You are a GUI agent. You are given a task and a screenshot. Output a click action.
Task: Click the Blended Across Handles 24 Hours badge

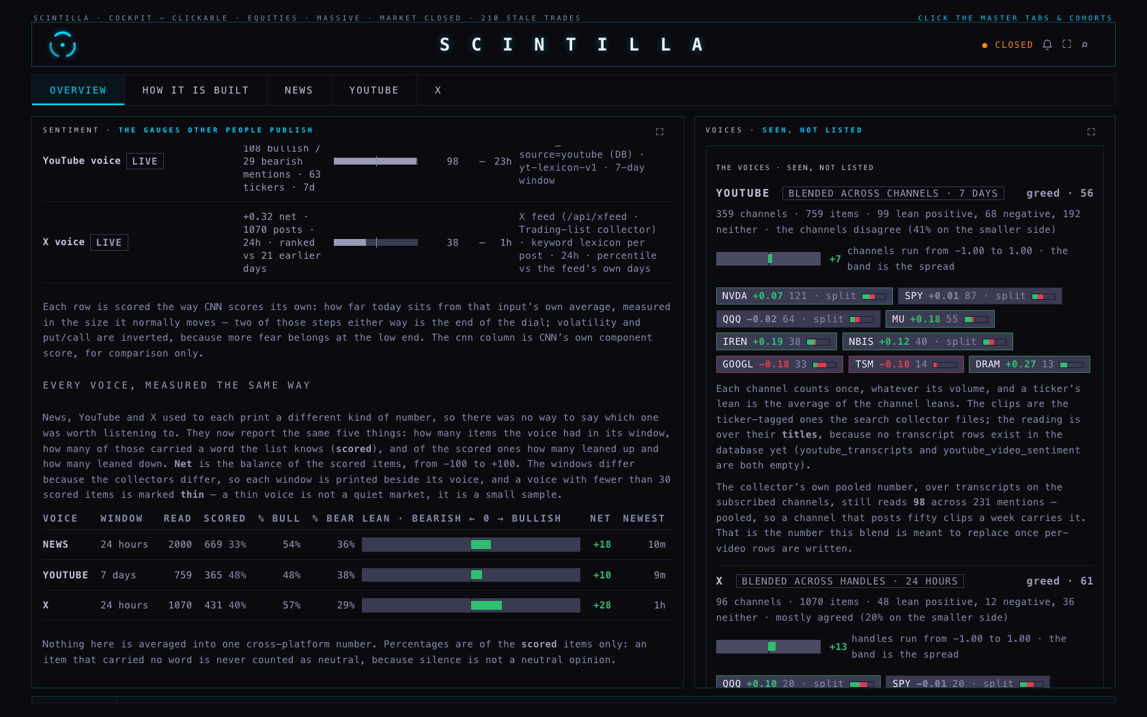(849, 581)
